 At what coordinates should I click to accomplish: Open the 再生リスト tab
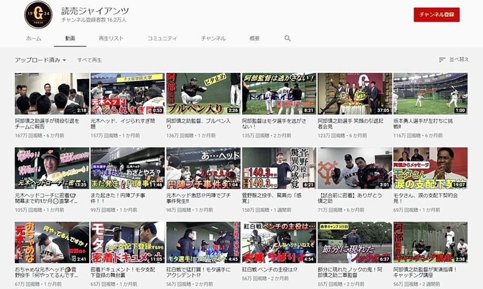[x=111, y=39]
